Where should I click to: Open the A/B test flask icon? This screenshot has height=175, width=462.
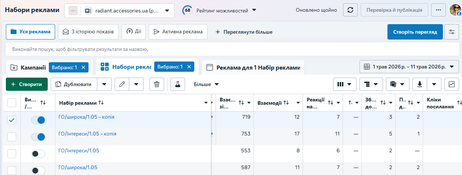coord(178,84)
